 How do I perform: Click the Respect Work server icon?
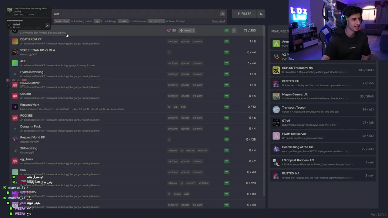click(15, 107)
